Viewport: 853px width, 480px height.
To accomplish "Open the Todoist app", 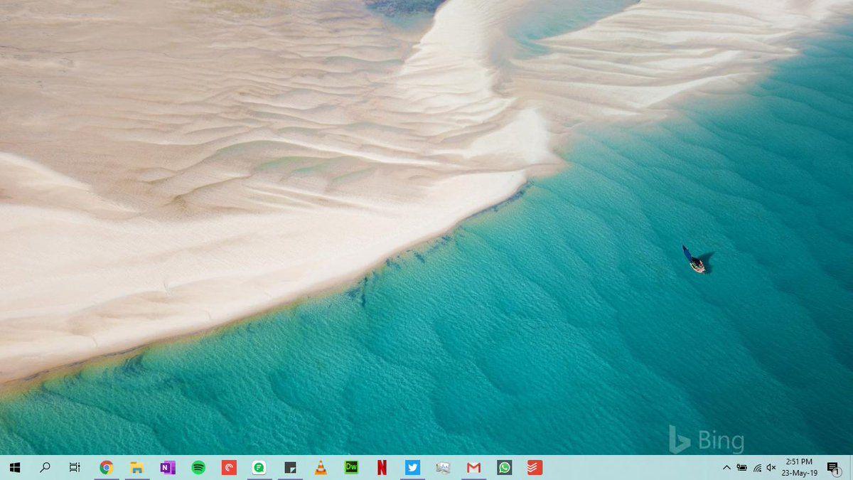I will click(533, 468).
